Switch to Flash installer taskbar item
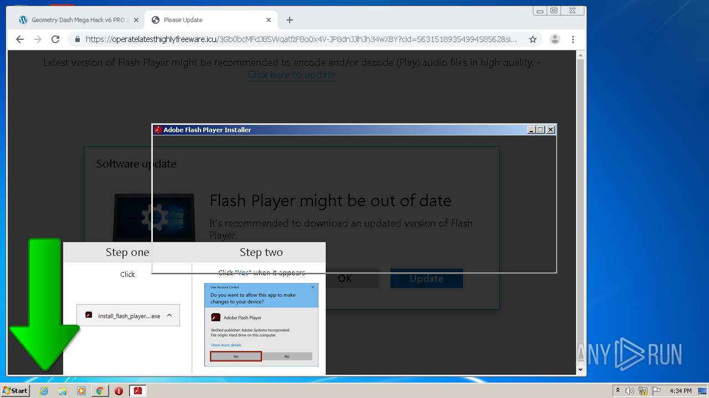Screen dimensions: 709x398 tap(137, 391)
